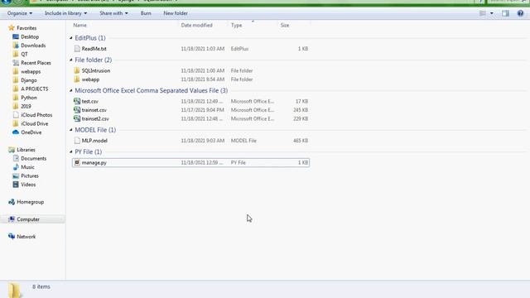Select the trainset.csv file icon
The width and height of the screenshot is (530, 298).
(x=77, y=110)
